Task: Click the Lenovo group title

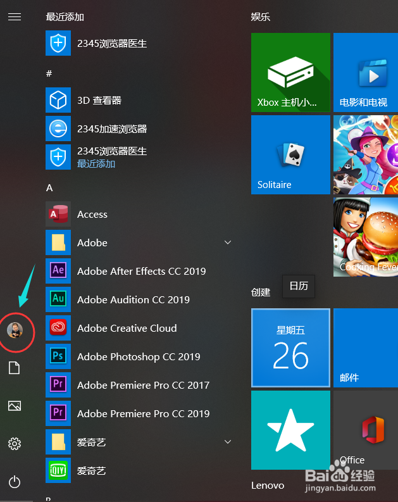Action: (x=268, y=486)
